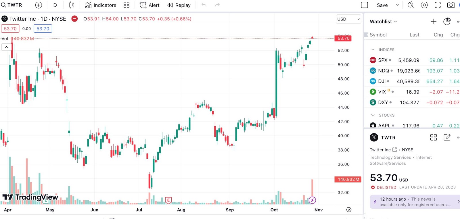
Task: Click the Internet Software/Services industry link
Action: click(401, 160)
